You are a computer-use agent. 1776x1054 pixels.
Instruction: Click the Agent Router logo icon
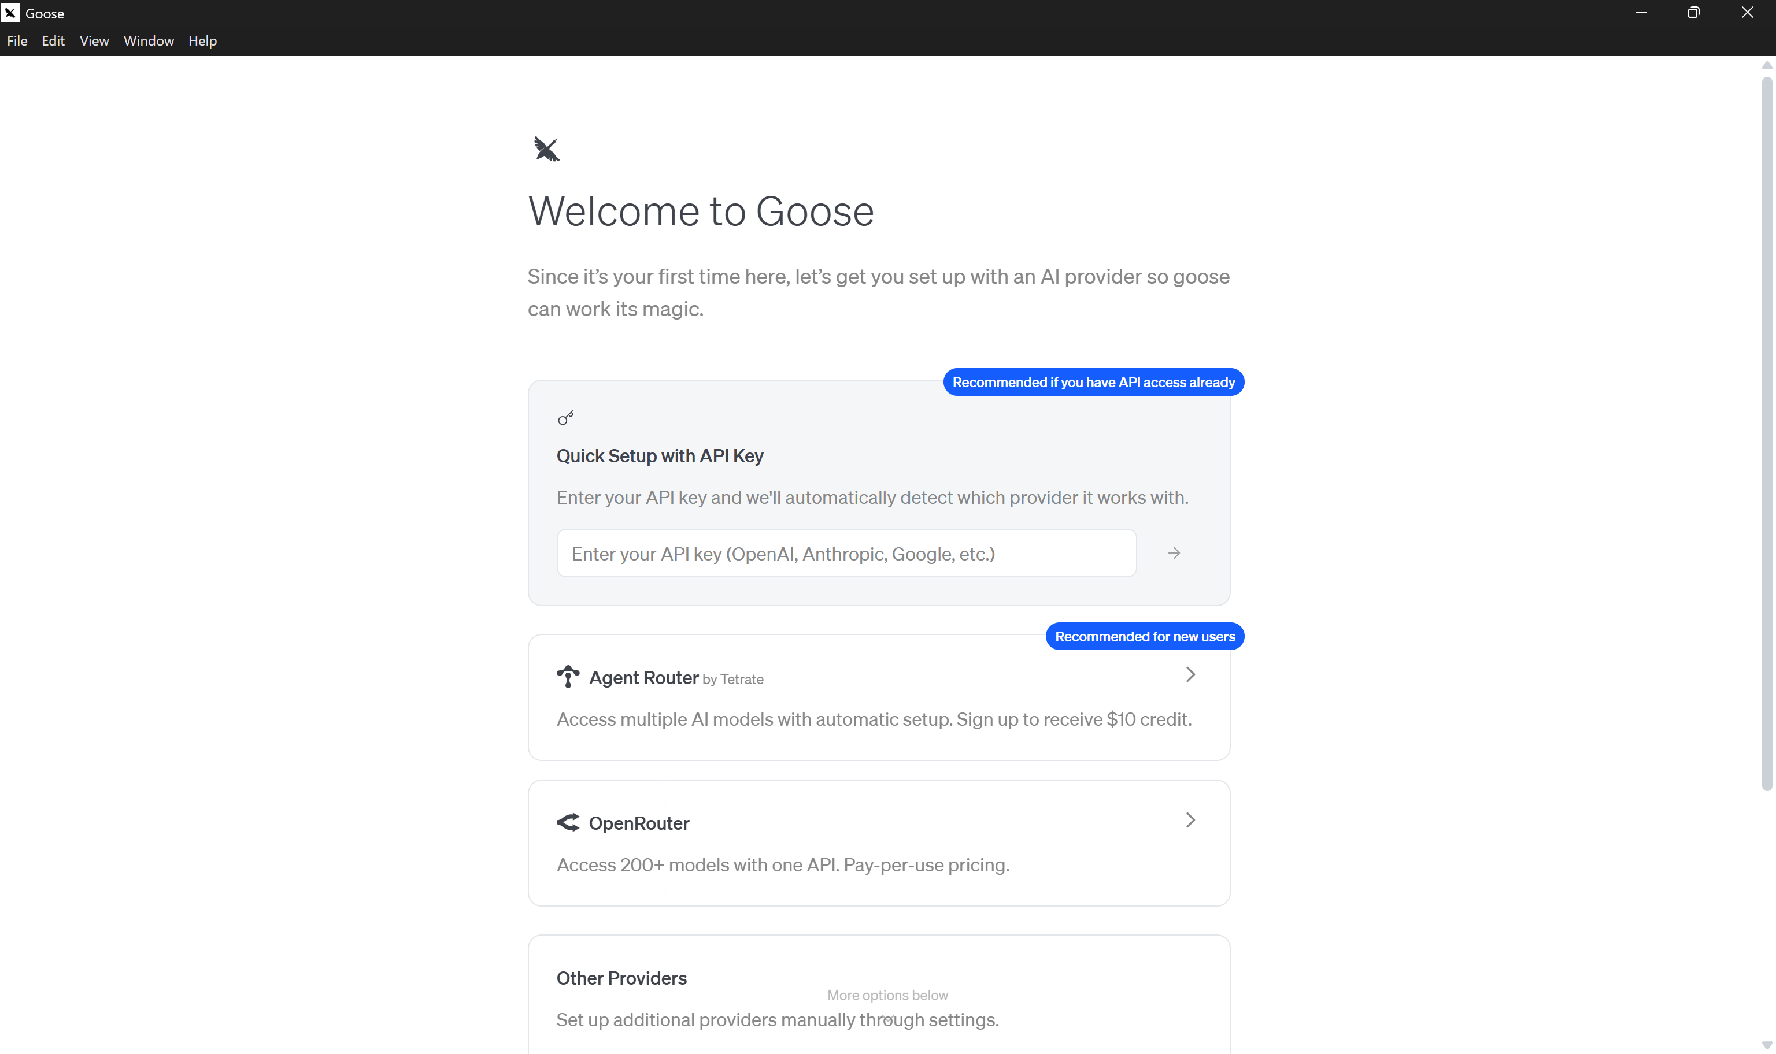click(x=568, y=676)
